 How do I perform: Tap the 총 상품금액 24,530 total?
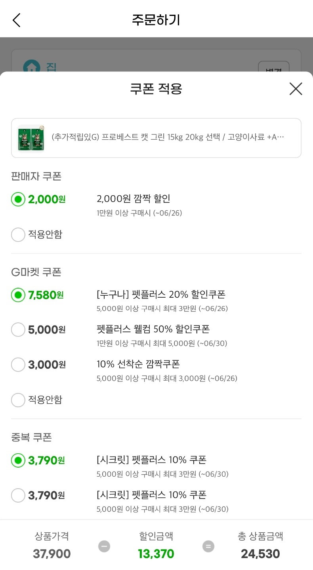coord(260,554)
